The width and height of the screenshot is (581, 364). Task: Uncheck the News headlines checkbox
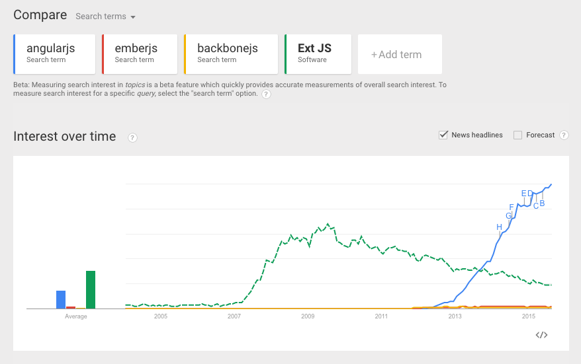443,135
